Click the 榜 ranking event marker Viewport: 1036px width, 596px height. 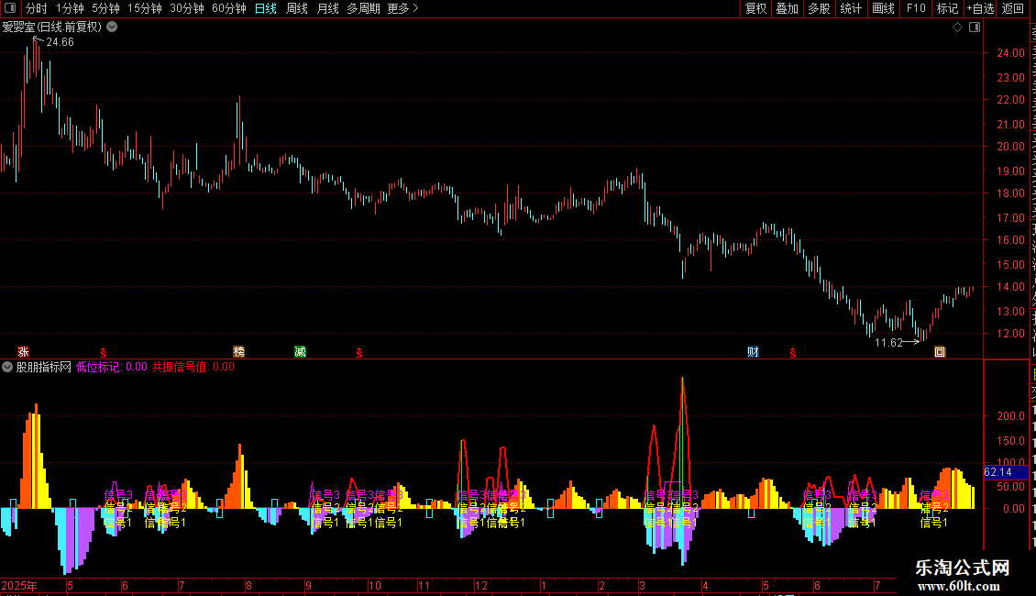239,351
